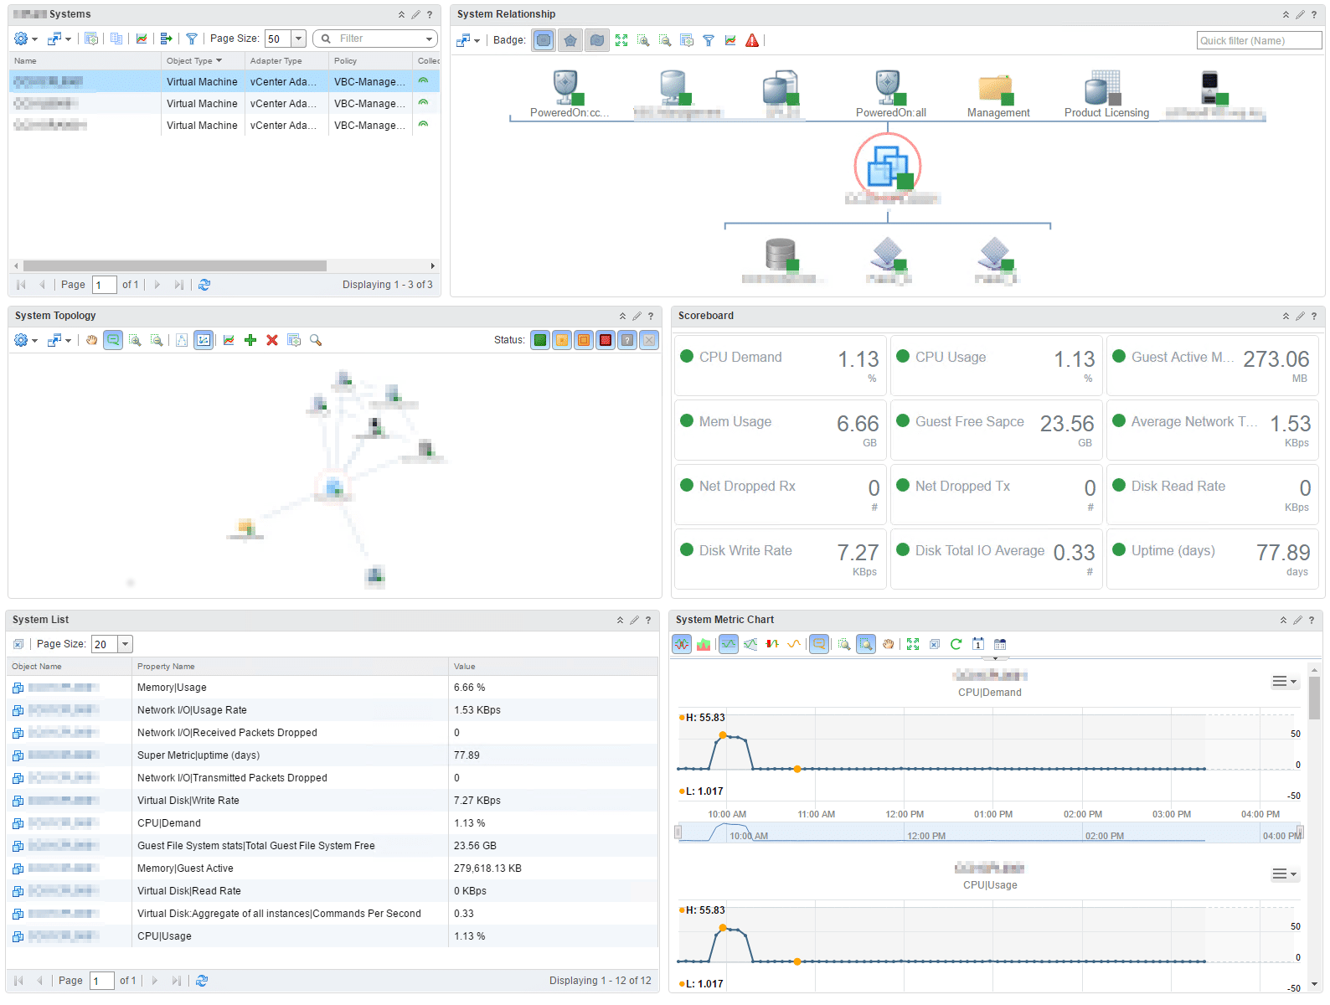Screen dimensions: 1330x1005
Task: Select the PoweredOn:all node icon
Action: click(x=888, y=86)
